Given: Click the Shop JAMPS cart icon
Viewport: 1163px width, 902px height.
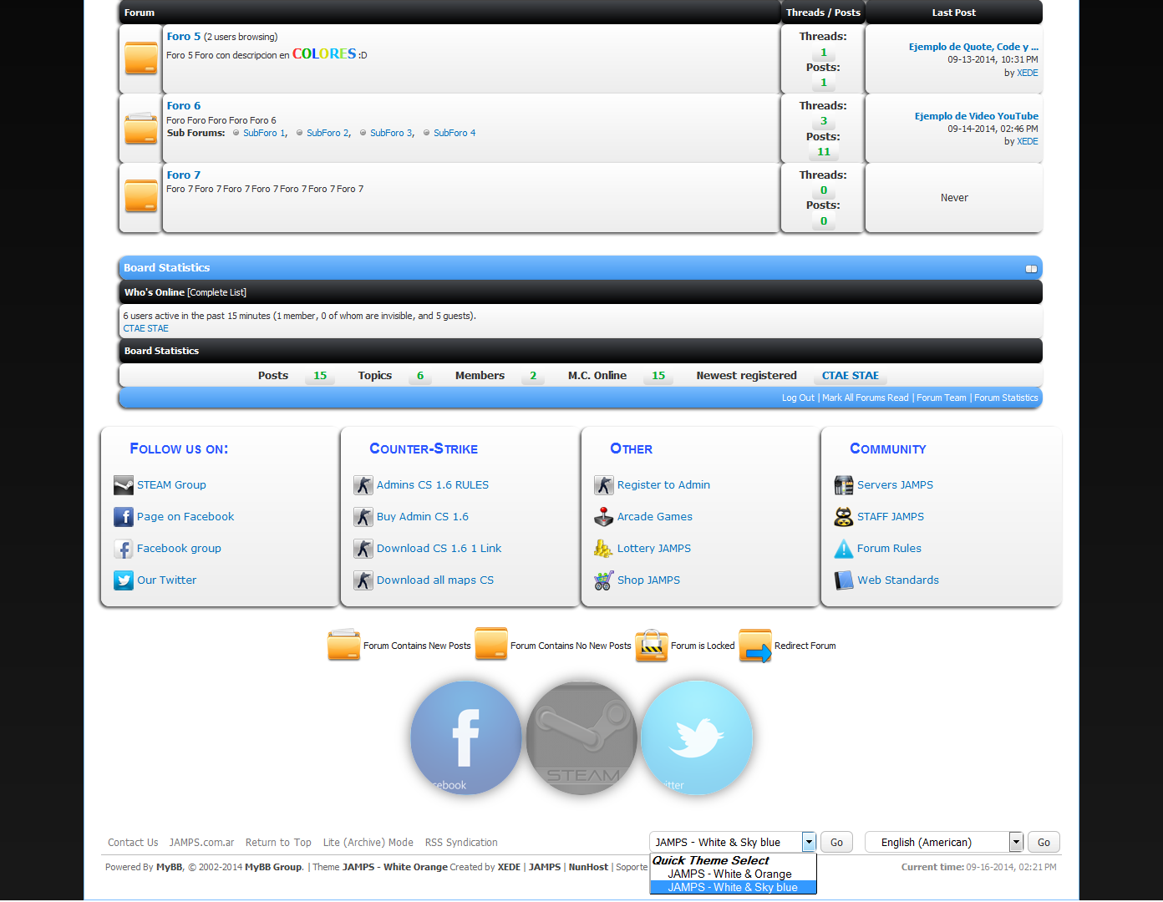Looking at the screenshot, I should [604, 580].
